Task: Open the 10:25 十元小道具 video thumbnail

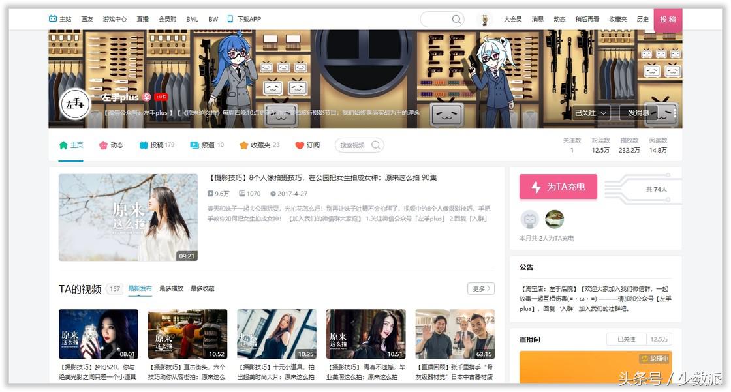Action: point(277,334)
